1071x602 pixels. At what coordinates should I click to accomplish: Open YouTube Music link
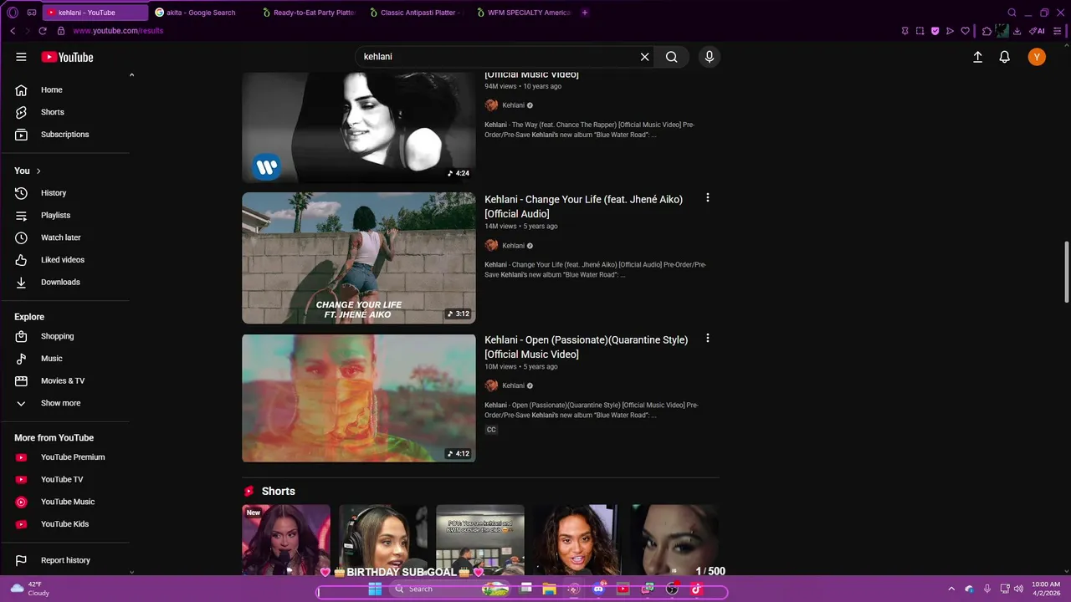pos(67,502)
